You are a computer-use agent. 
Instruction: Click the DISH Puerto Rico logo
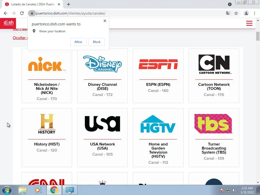[x=8, y=23]
